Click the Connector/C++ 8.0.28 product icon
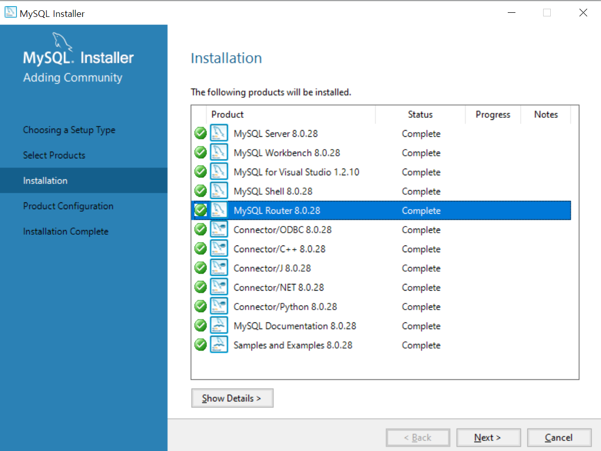601x451 pixels. click(x=219, y=249)
